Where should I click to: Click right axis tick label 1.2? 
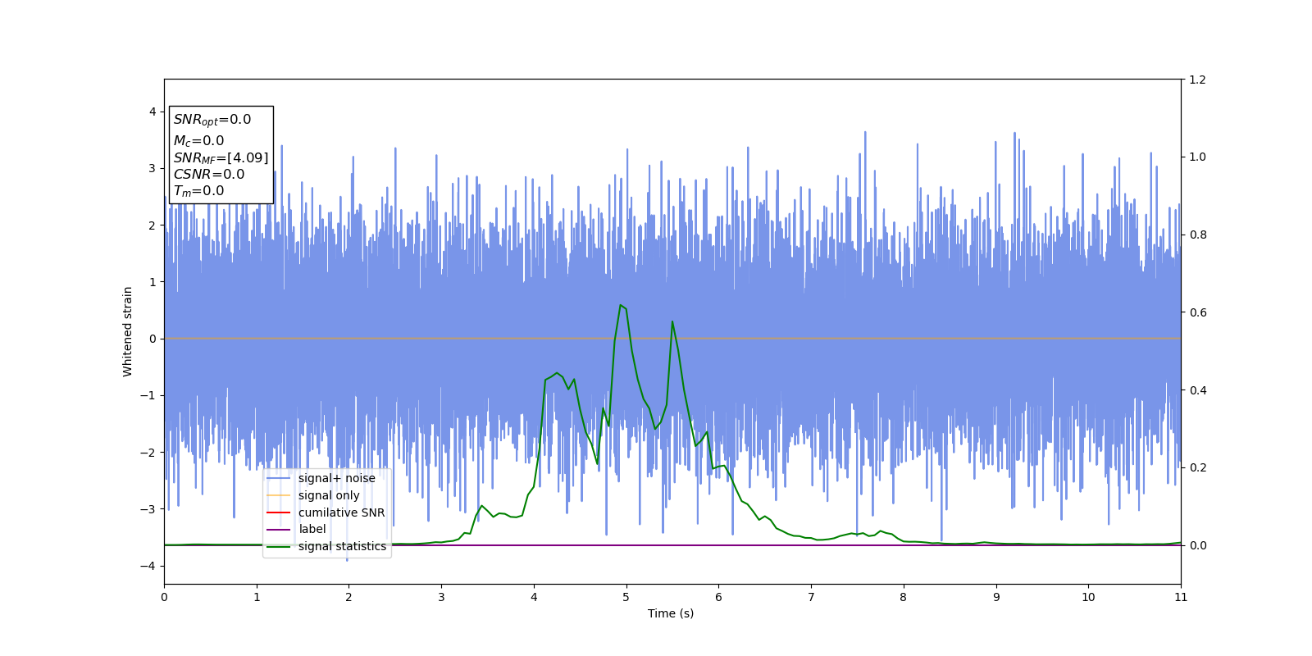1197,80
